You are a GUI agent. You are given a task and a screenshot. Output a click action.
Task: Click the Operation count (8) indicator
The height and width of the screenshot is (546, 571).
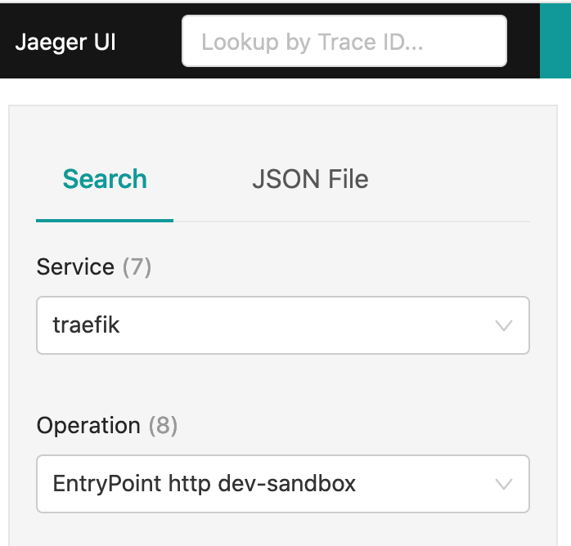click(163, 426)
